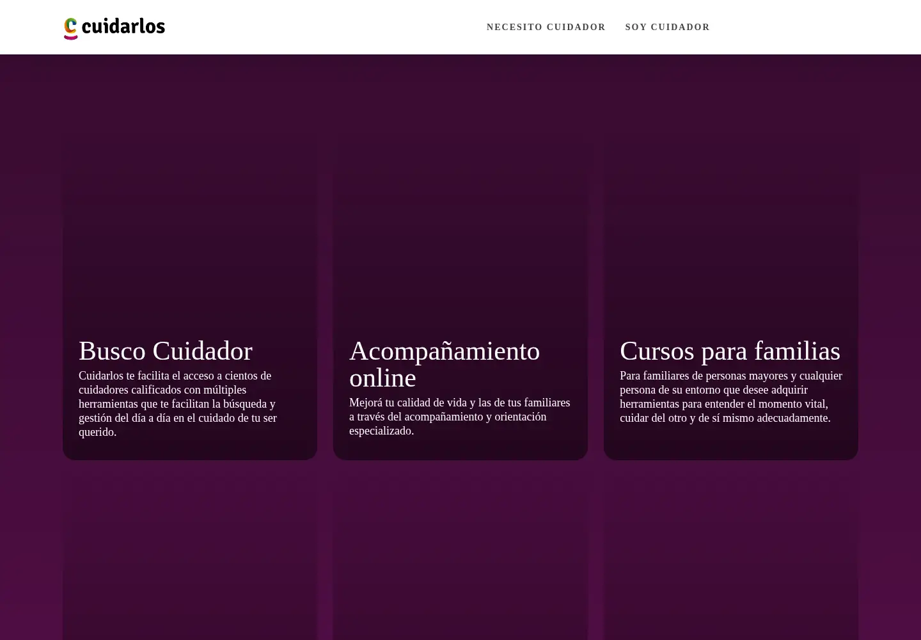921x640 pixels.
Task: Click the 'Cuidarlos te facilita el acceso' description
Action: click(178, 404)
